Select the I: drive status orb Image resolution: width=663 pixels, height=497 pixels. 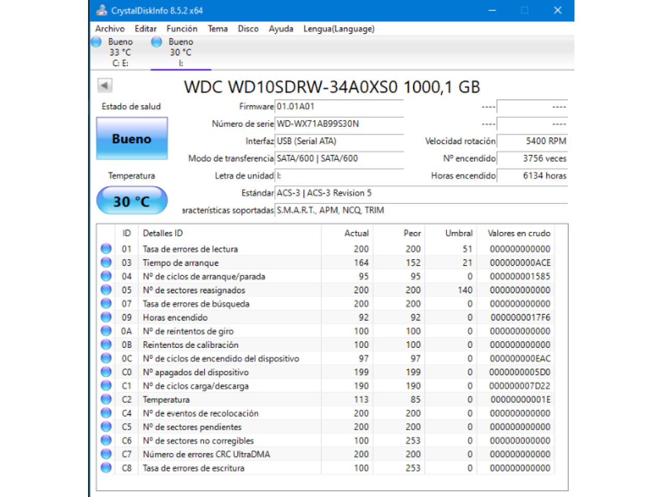point(156,42)
